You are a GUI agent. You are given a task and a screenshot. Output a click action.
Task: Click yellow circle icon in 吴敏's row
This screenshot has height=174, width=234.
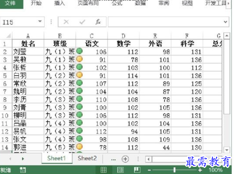click(80, 59)
